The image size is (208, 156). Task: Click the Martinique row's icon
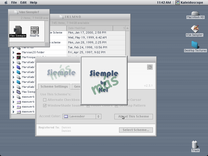pyautogui.click(x=19, y=57)
